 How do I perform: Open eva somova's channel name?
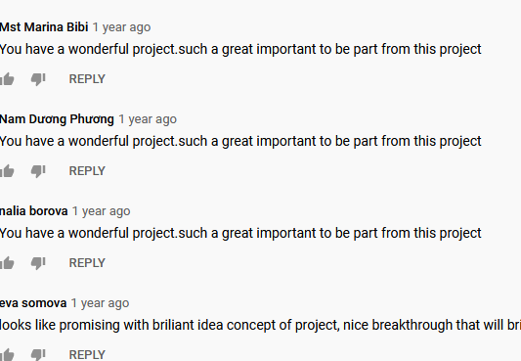tap(33, 303)
